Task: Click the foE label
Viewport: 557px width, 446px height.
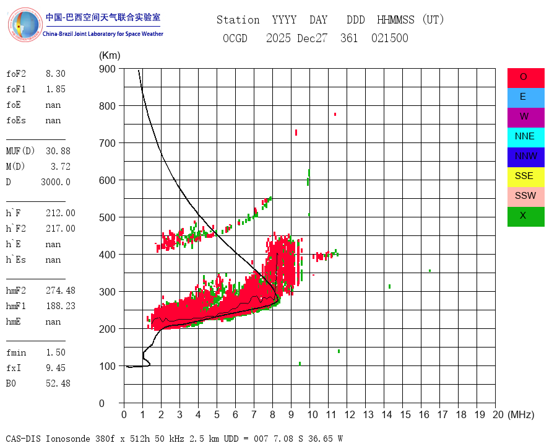Action: pyautogui.click(x=14, y=105)
